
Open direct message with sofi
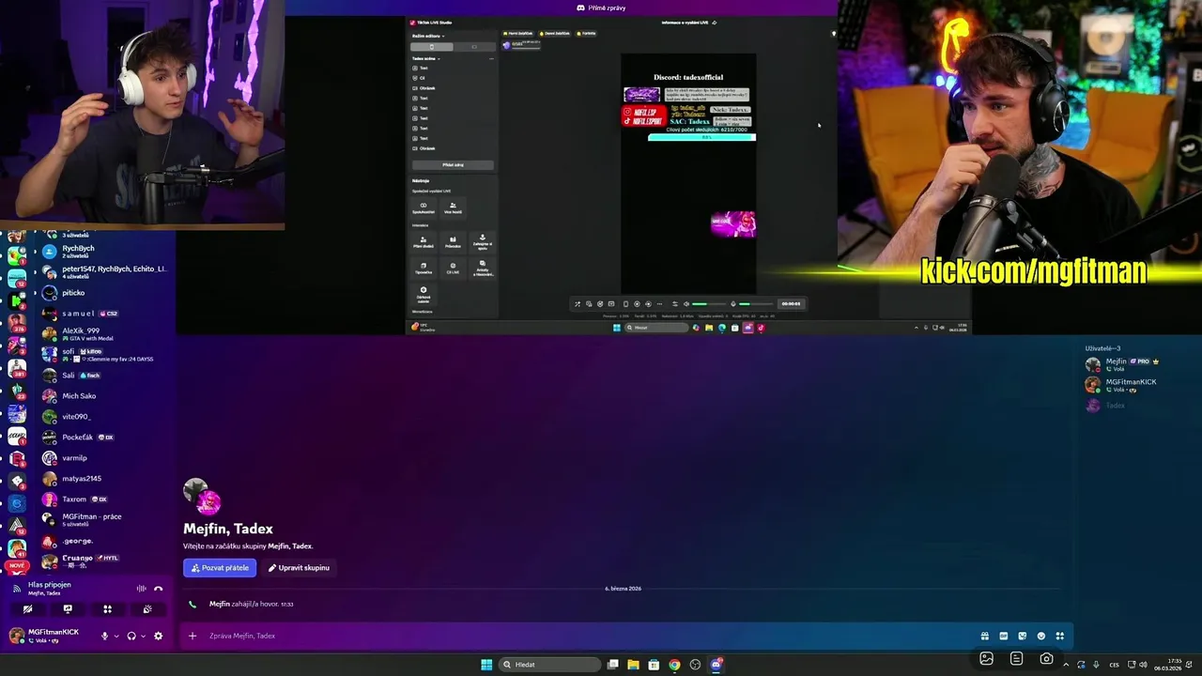pos(105,355)
